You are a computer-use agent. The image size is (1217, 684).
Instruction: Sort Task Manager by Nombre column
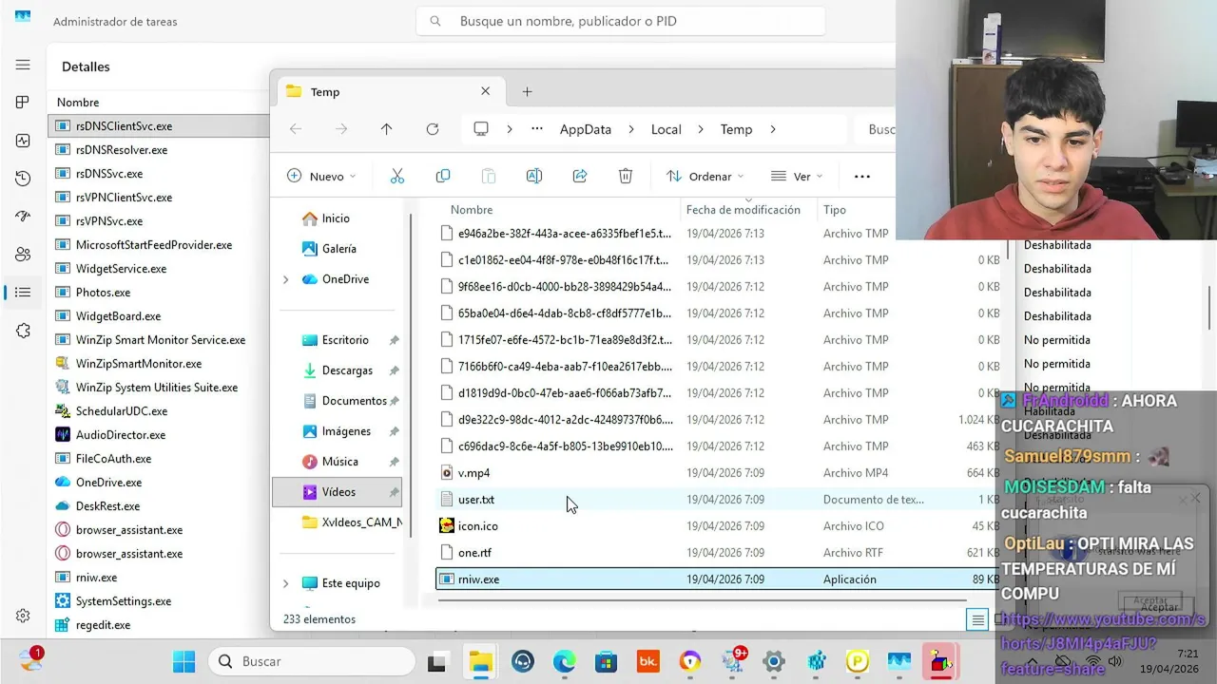(78, 103)
